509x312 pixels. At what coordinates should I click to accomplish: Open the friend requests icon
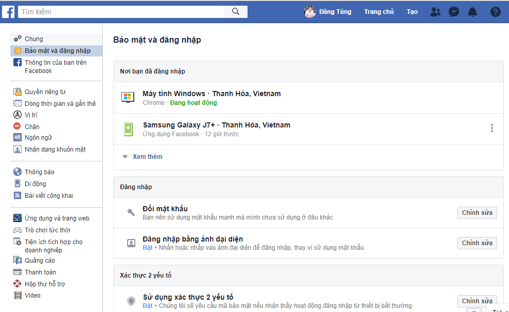[x=435, y=12]
